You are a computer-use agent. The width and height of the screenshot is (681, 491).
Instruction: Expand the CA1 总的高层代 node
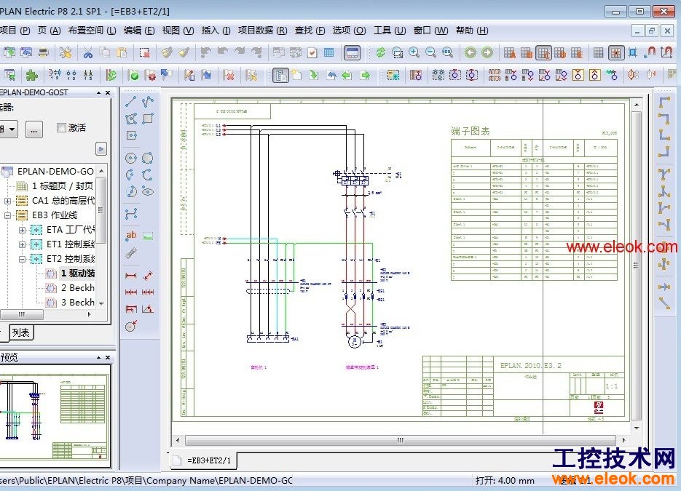tap(7, 201)
